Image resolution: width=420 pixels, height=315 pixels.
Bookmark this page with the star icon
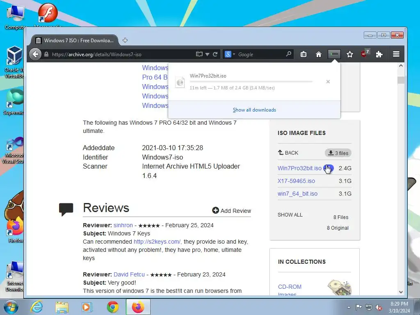click(x=349, y=55)
